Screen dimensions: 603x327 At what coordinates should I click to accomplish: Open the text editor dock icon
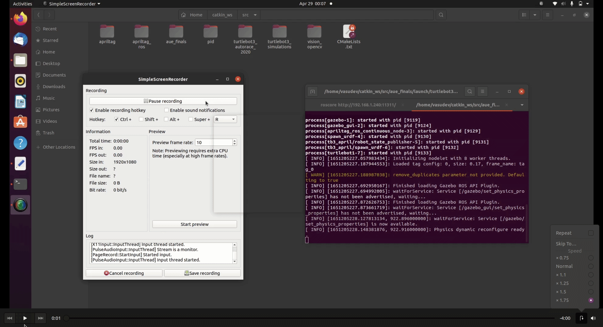20,163
